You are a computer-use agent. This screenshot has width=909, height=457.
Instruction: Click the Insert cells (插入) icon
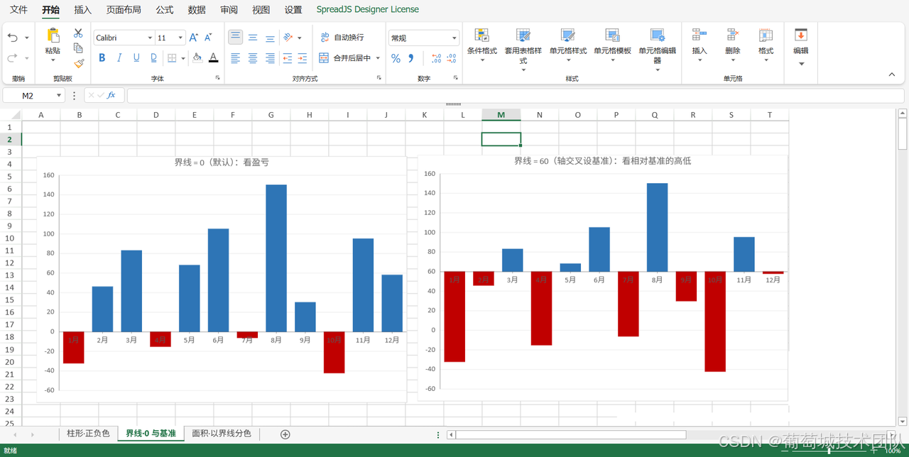coord(700,35)
